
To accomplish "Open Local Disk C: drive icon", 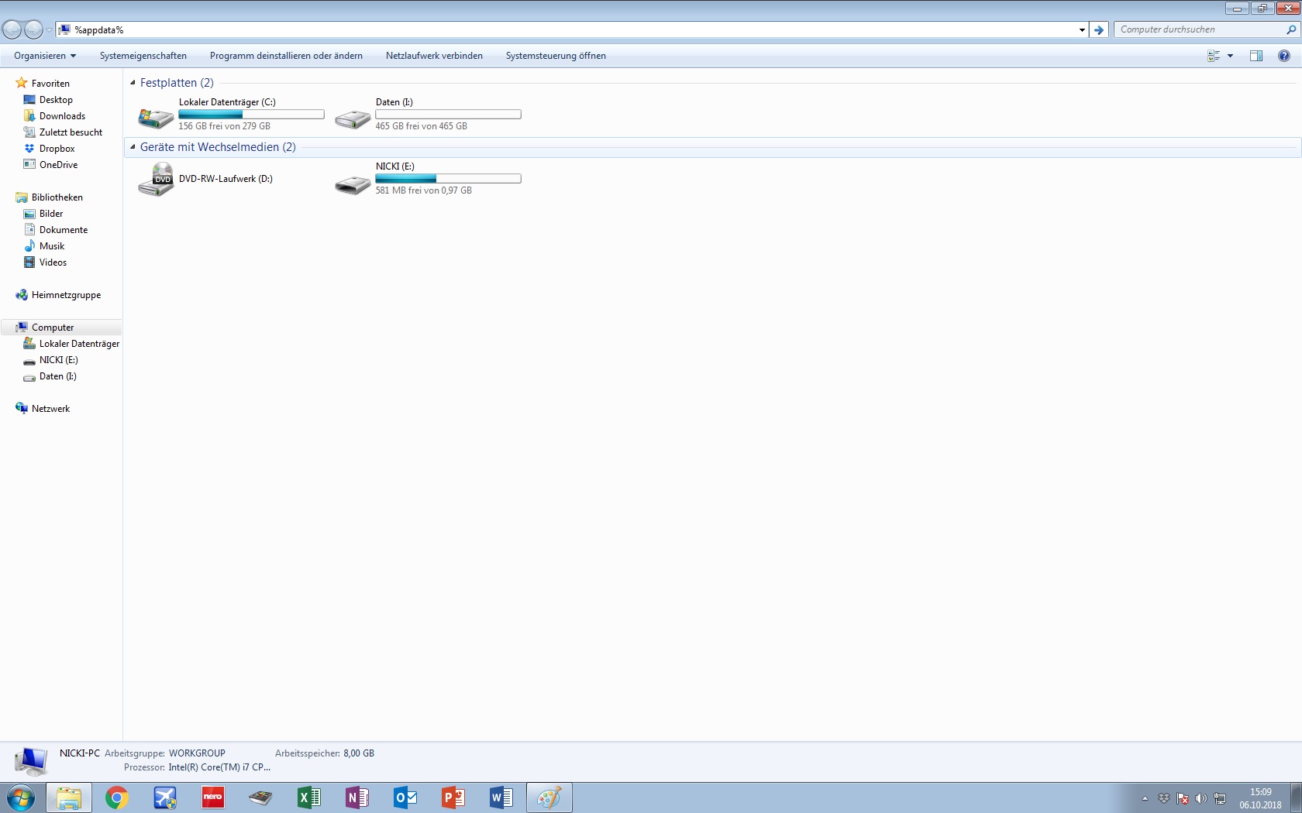I will (156, 116).
